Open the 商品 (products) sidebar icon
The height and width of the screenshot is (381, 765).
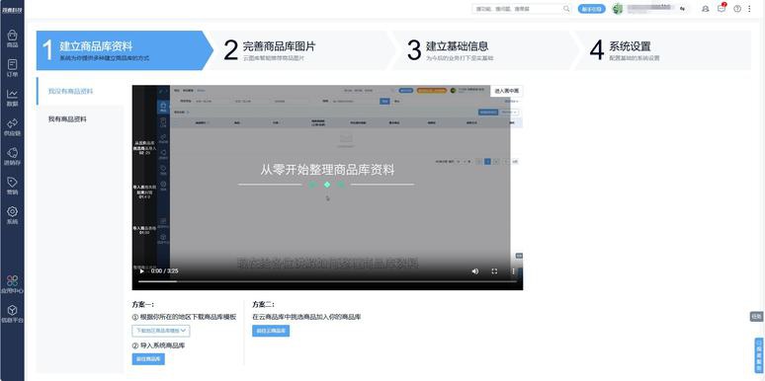tap(12, 38)
